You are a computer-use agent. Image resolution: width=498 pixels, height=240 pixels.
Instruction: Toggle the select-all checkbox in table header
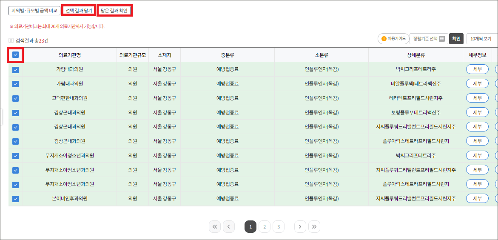(16, 54)
